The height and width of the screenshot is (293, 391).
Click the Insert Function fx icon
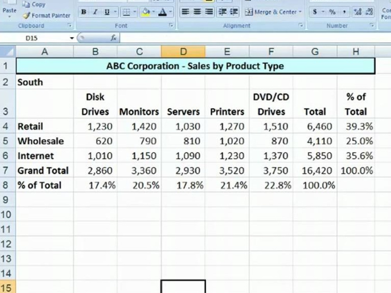coord(113,38)
